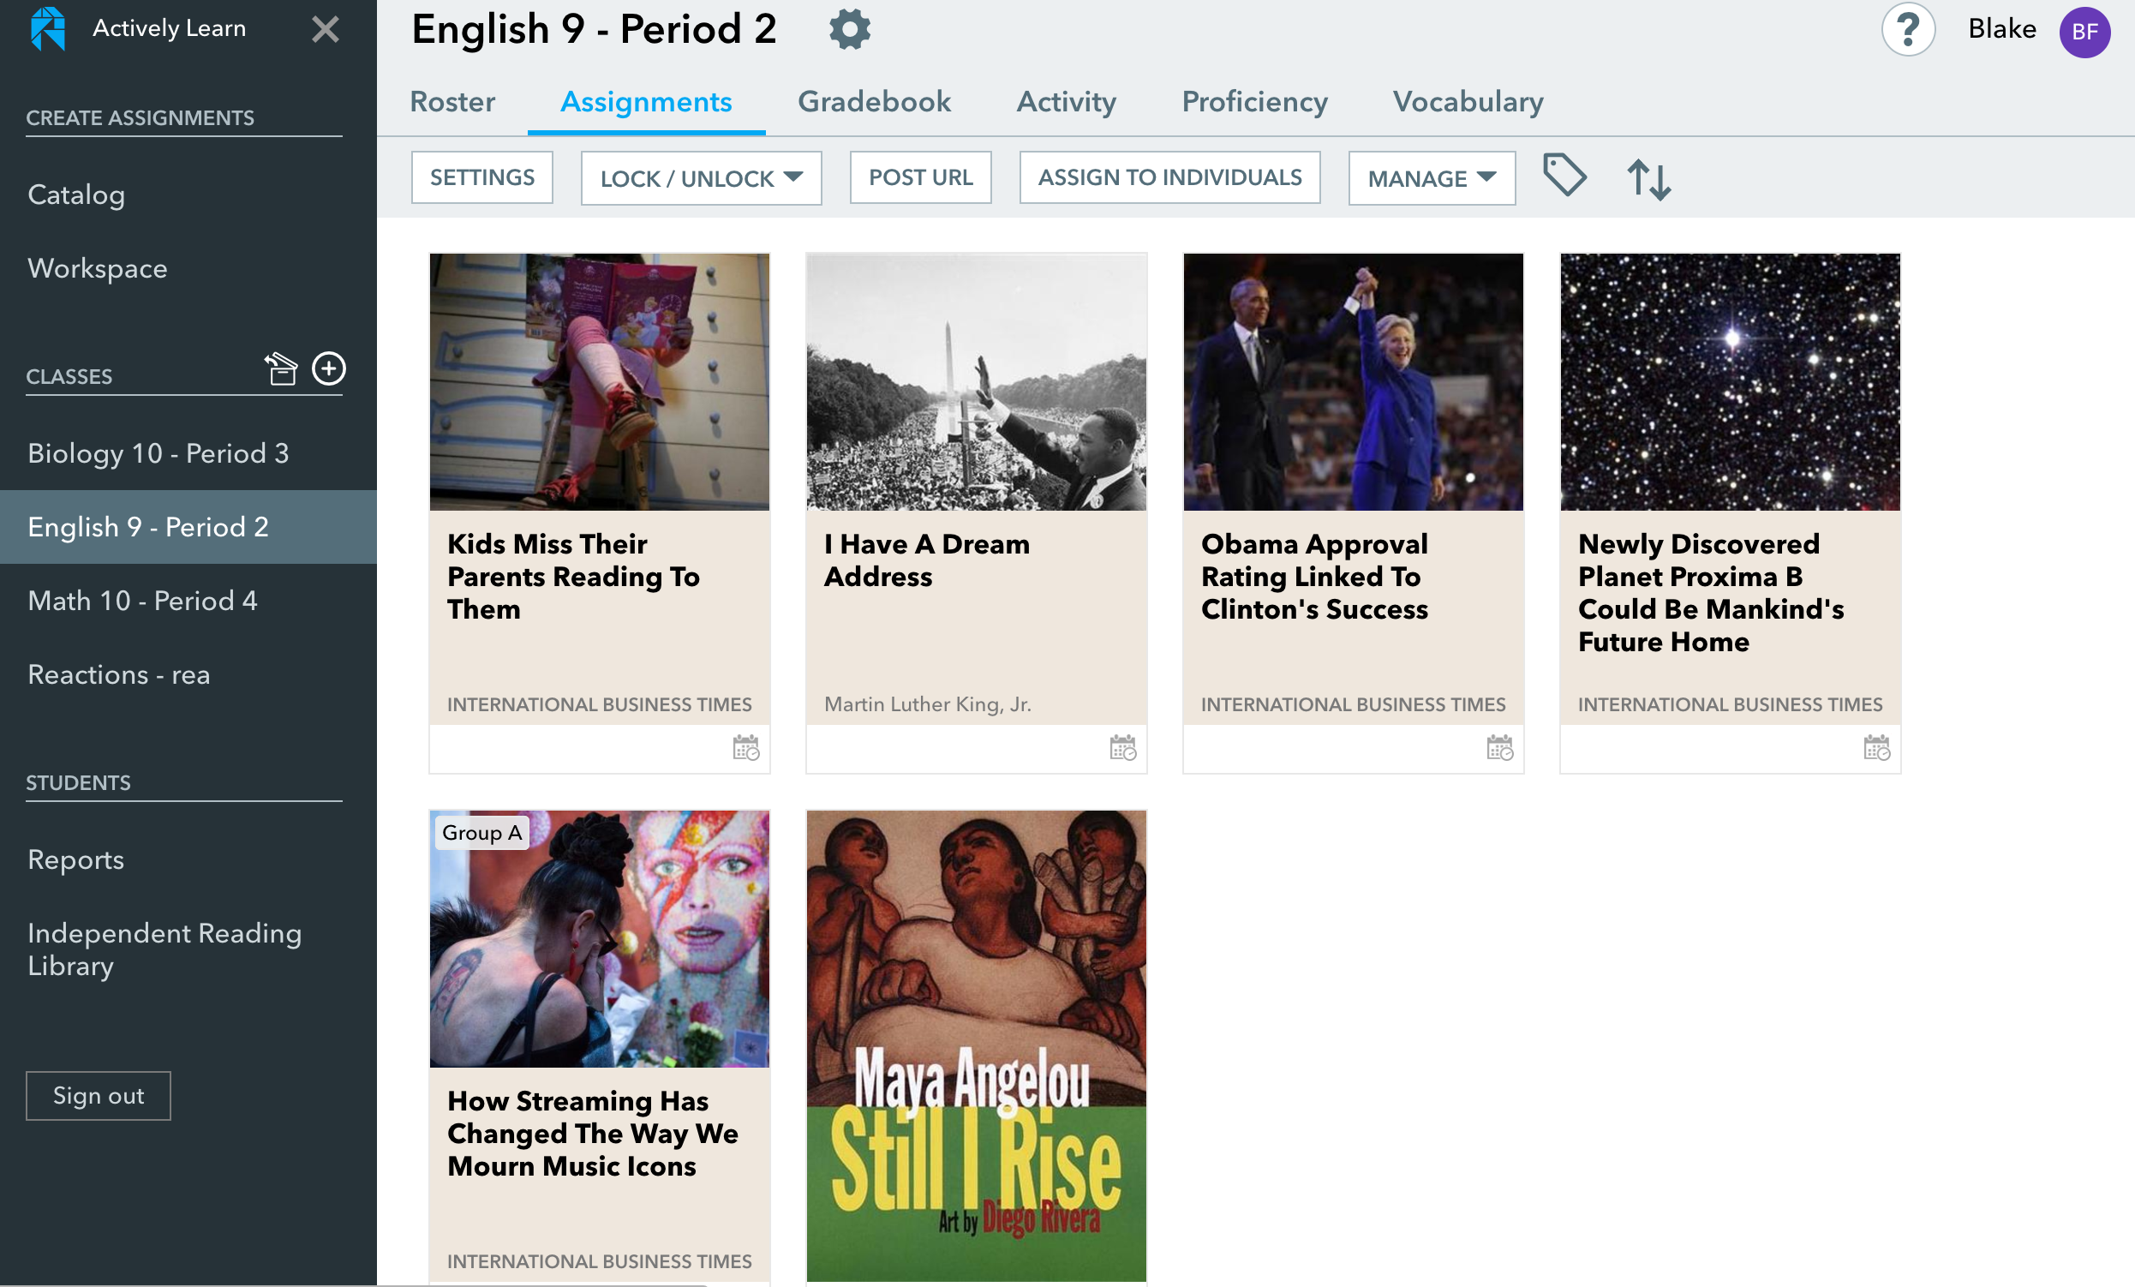Click the user name Blake

[x=2001, y=29]
